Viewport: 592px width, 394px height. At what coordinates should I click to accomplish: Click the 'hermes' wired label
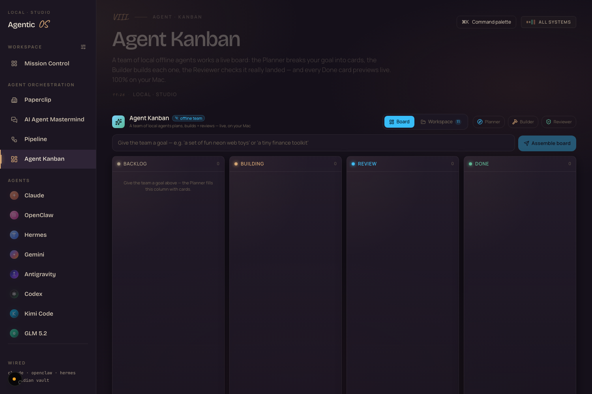(67, 373)
